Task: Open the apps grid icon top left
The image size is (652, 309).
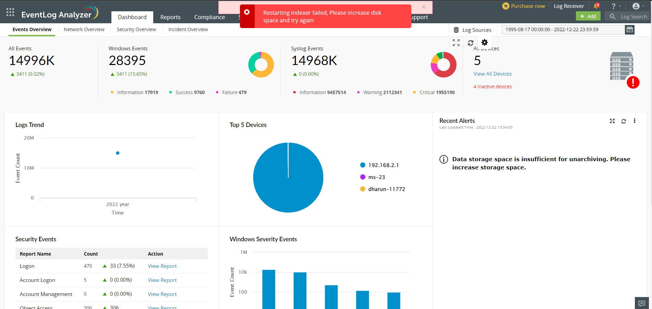Action: click(x=10, y=12)
